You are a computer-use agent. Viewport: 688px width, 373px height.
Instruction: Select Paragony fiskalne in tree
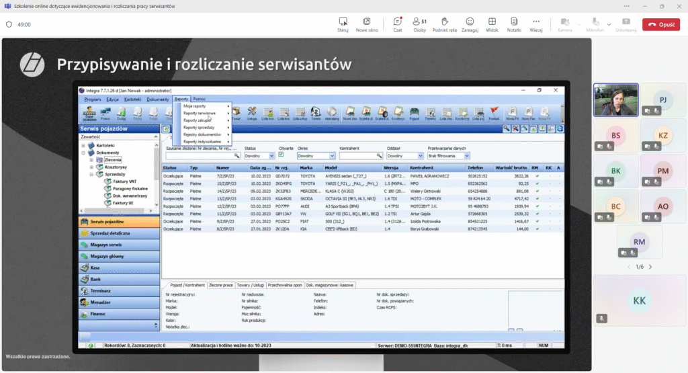coord(130,189)
